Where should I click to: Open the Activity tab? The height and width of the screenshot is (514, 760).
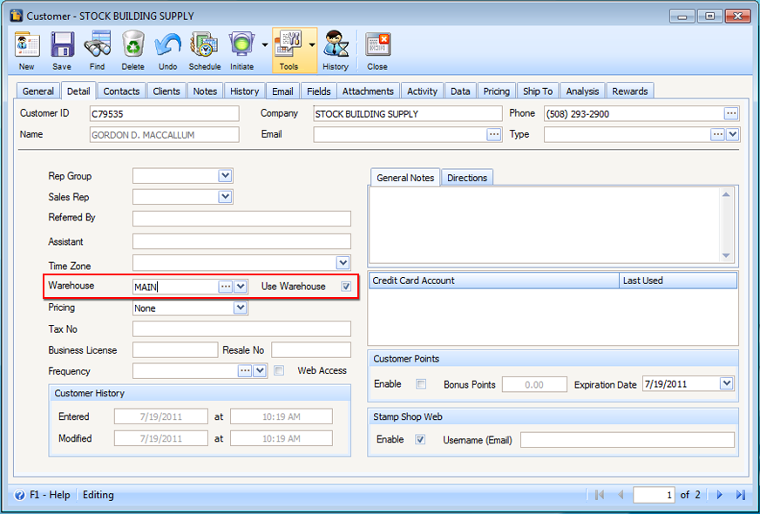click(422, 91)
